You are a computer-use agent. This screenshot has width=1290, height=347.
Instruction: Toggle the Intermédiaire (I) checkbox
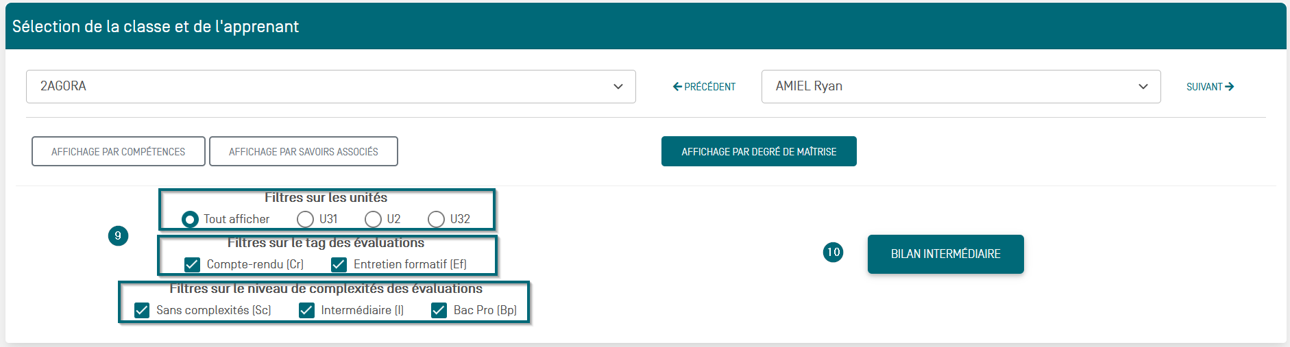tap(306, 310)
